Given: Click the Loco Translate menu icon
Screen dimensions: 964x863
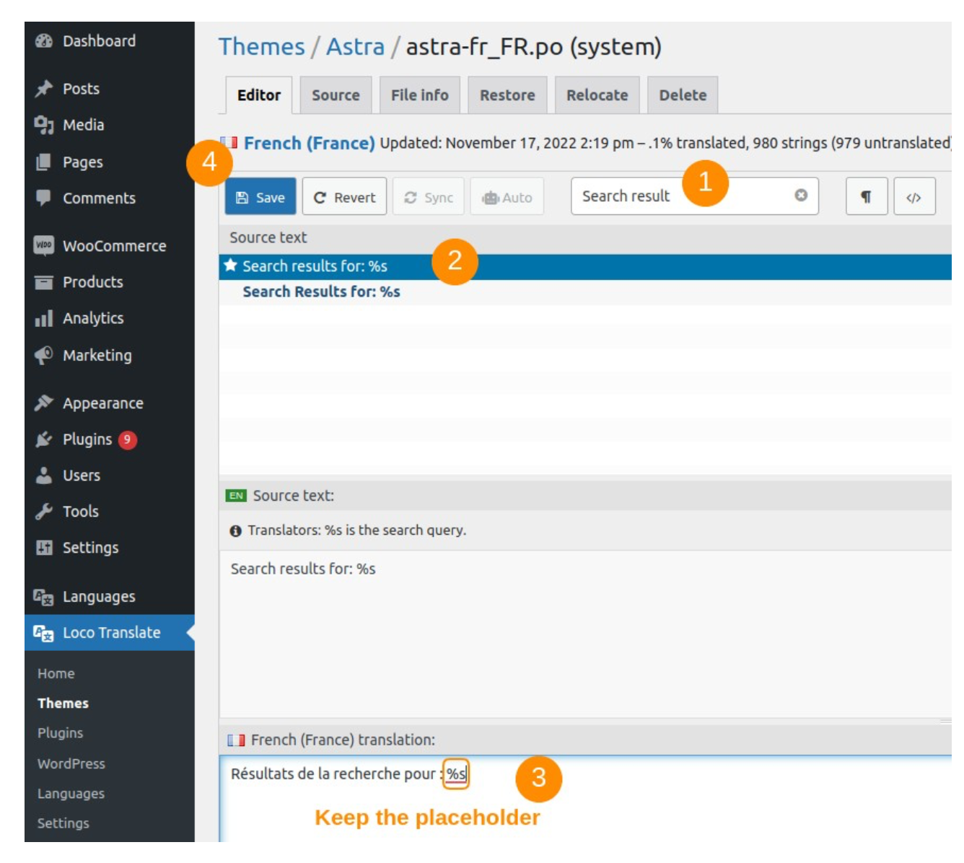Looking at the screenshot, I should (x=44, y=633).
